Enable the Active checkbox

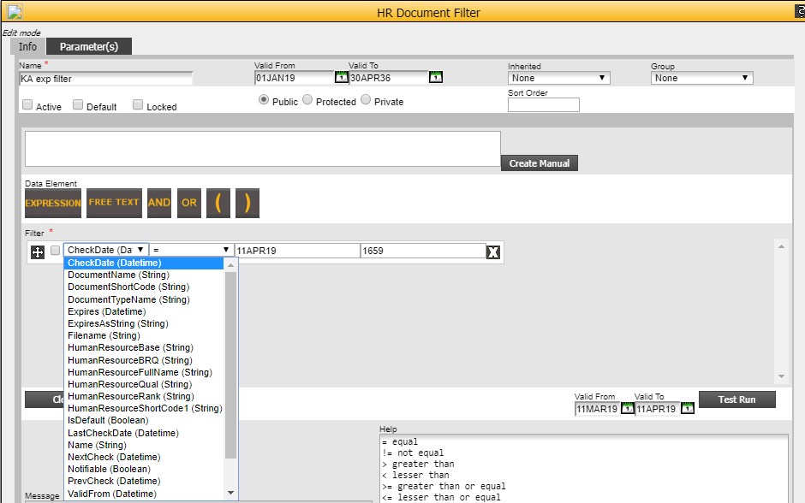[x=27, y=104]
